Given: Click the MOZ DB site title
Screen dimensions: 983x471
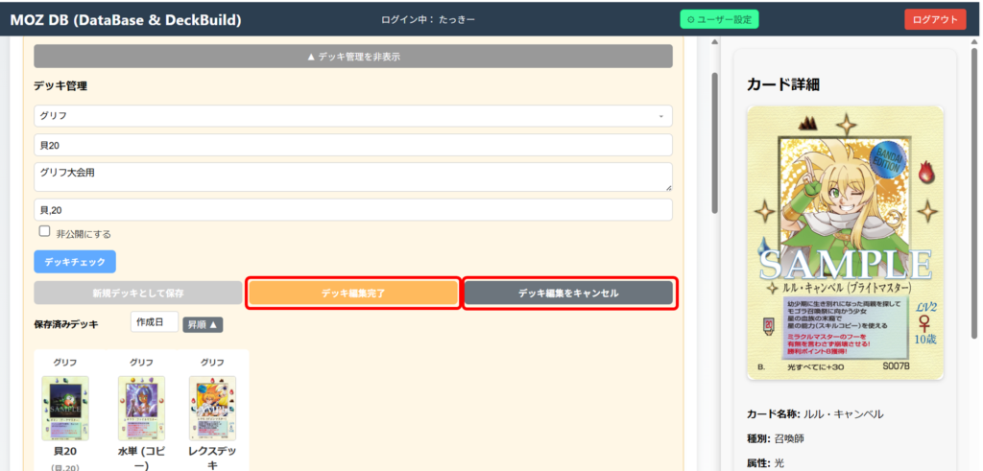Looking at the screenshot, I should coord(126,19).
